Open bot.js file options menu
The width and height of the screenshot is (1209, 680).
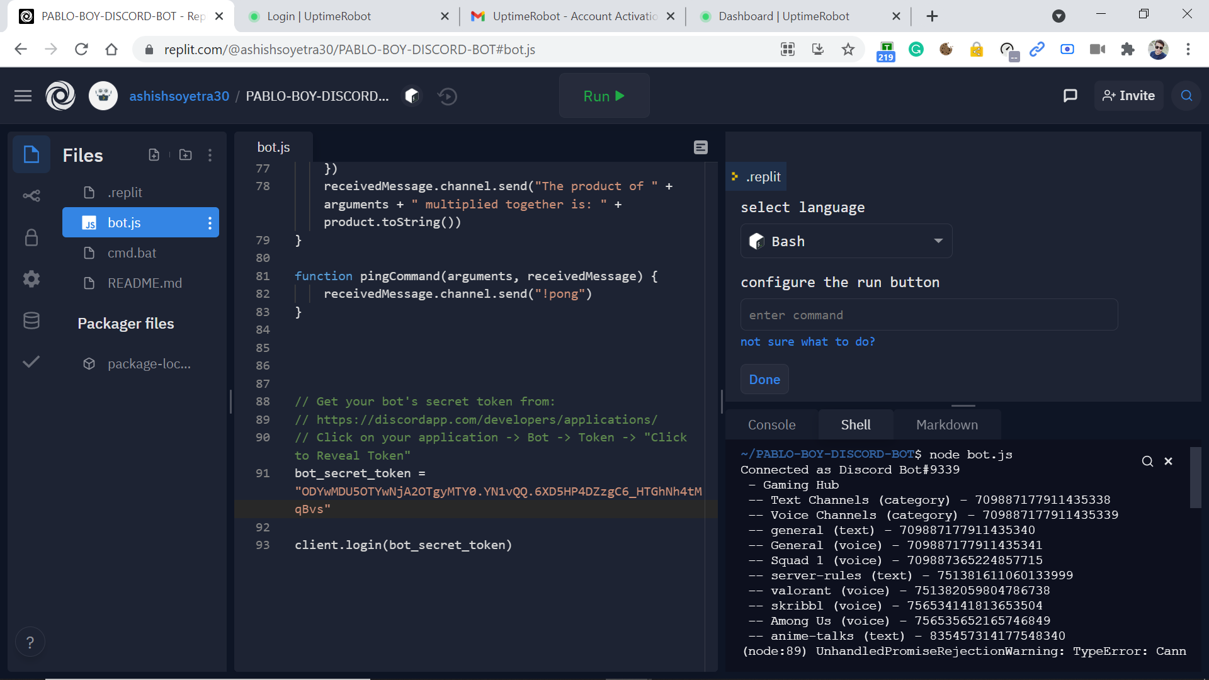point(210,223)
